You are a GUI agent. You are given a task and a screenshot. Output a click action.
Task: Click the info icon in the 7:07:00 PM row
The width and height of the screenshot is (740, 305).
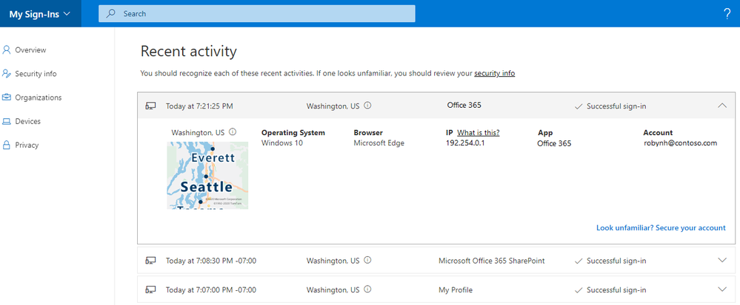pos(368,289)
